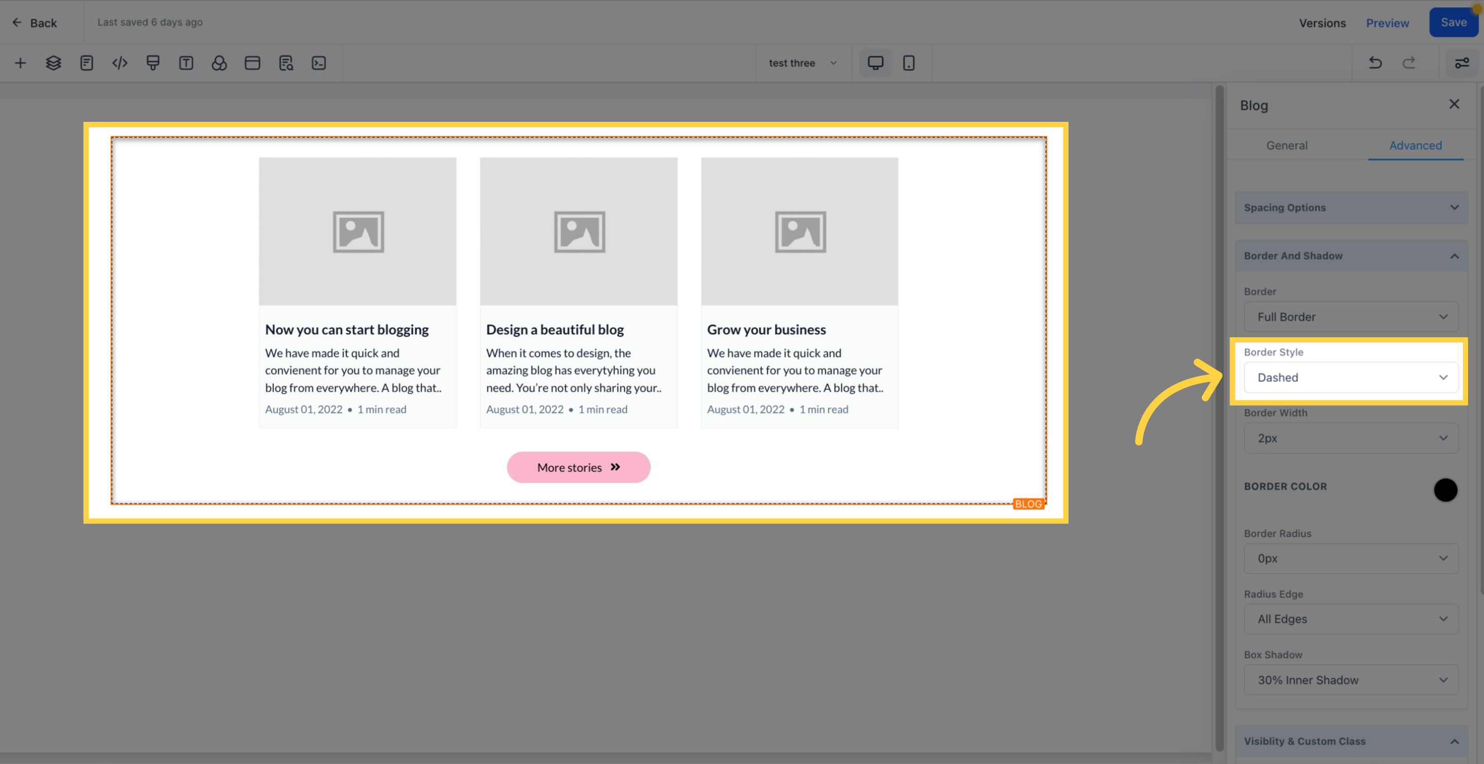Click the Grow your business image placeholder
The height and width of the screenshot is (764, 1484).
coord(800,231)
